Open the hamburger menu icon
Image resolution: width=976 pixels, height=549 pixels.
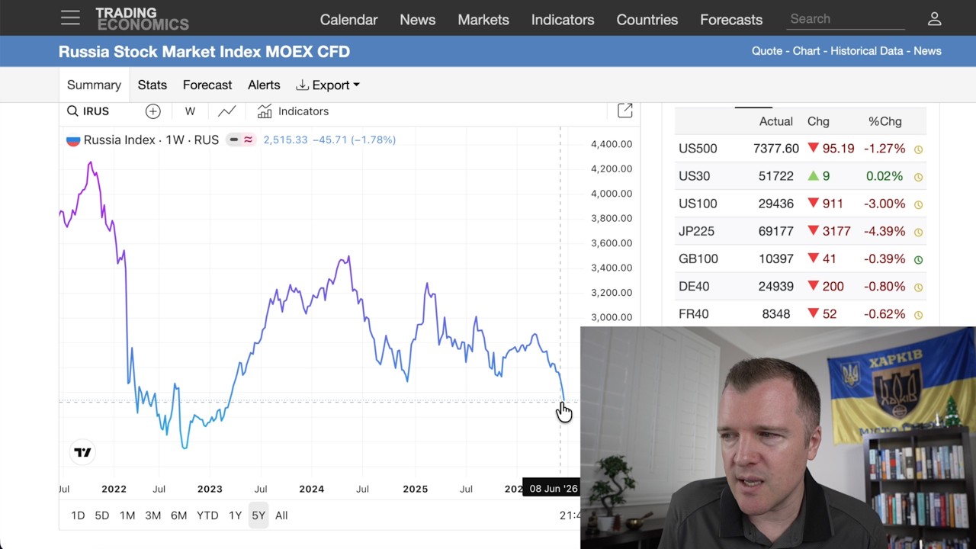coord(70,18)
